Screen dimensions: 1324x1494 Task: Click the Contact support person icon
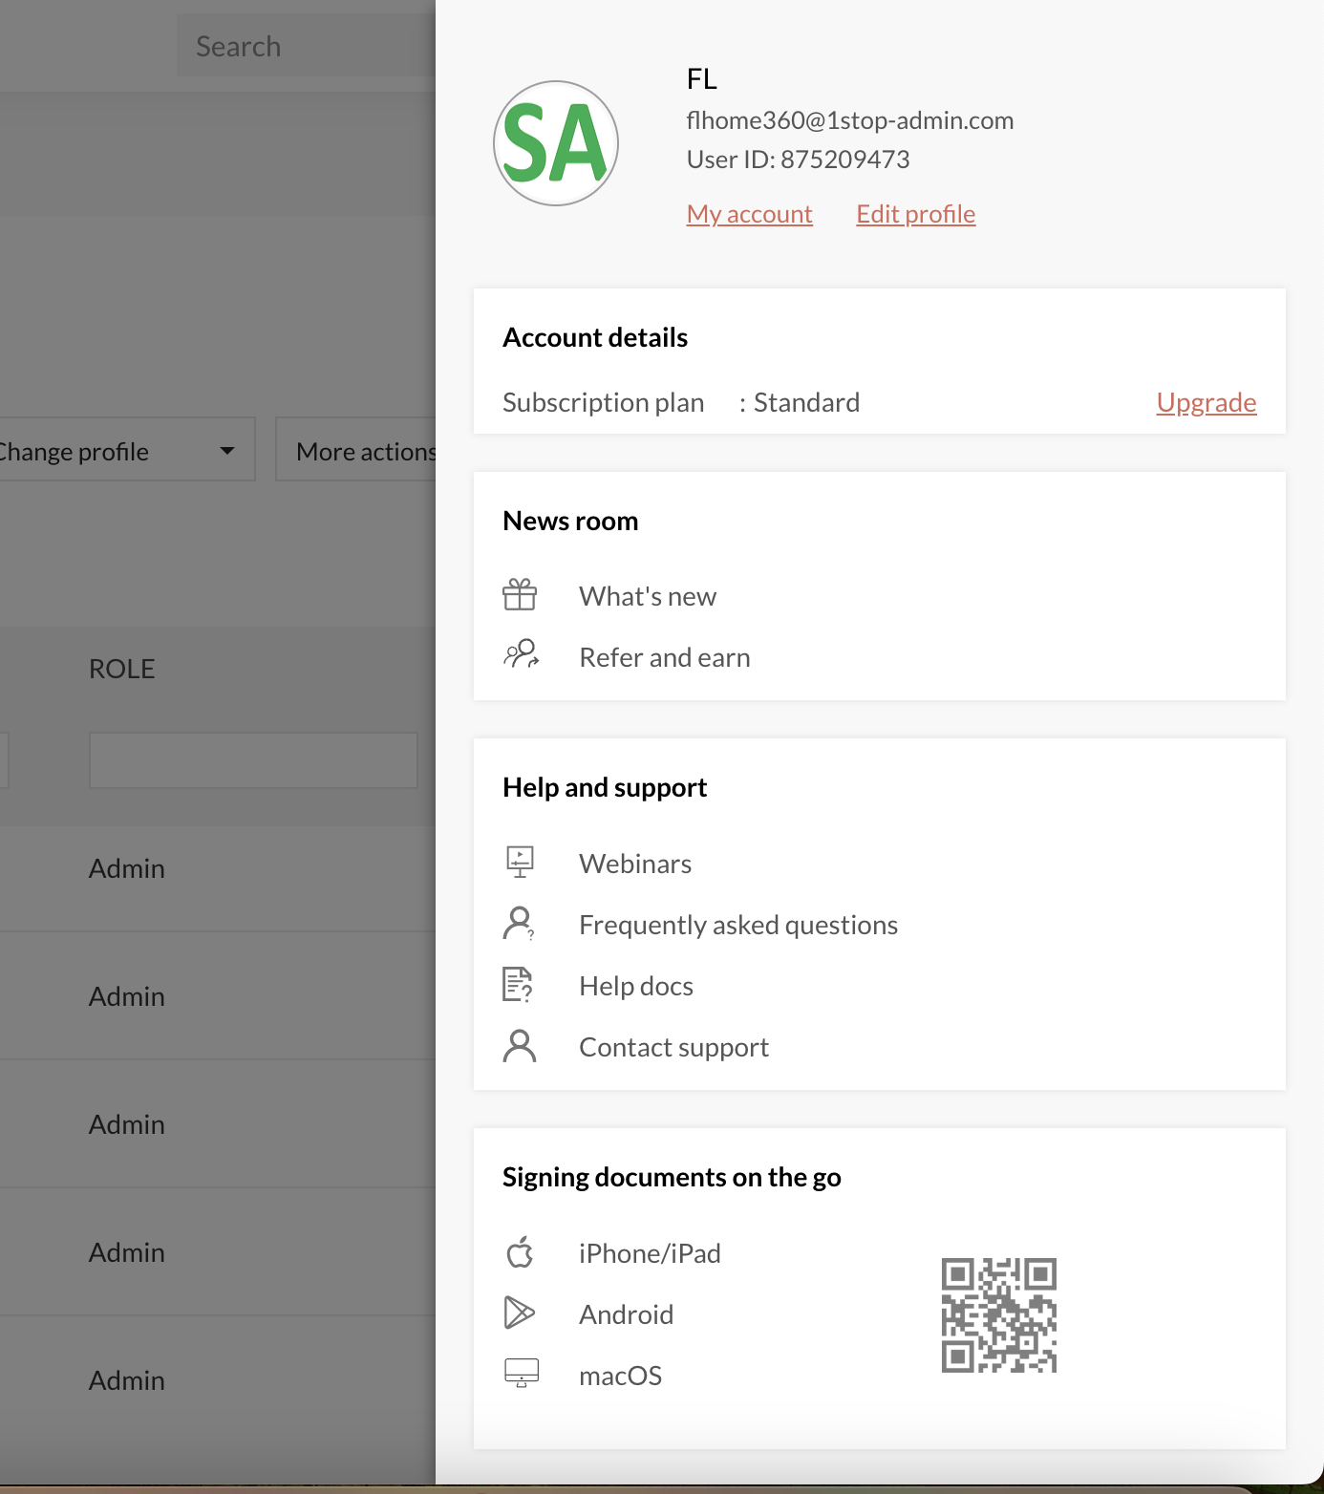click(x=520, y=1046)
